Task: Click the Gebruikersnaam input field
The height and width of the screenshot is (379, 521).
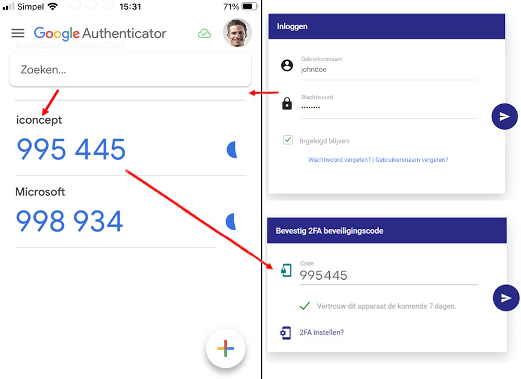Action: [387, 70]
